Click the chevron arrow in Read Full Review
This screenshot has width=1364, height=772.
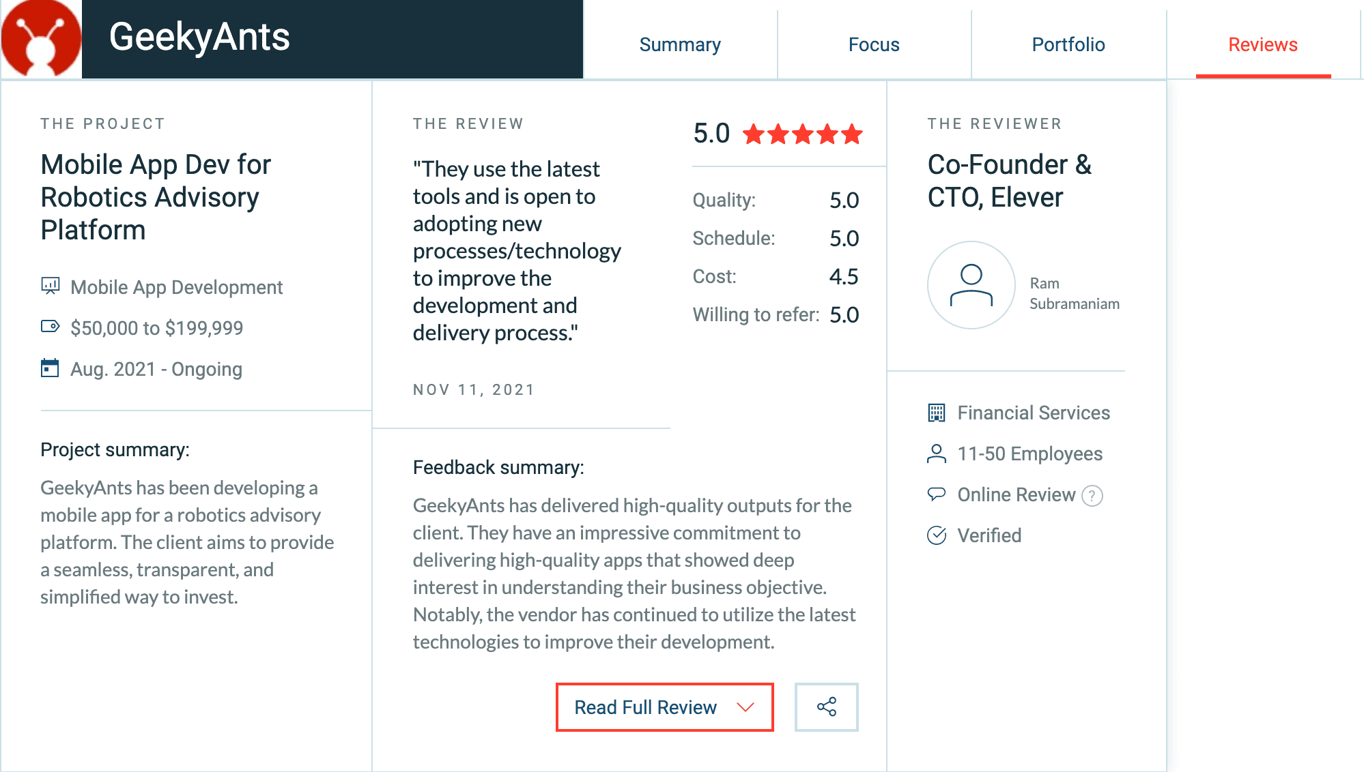[745, 707]
